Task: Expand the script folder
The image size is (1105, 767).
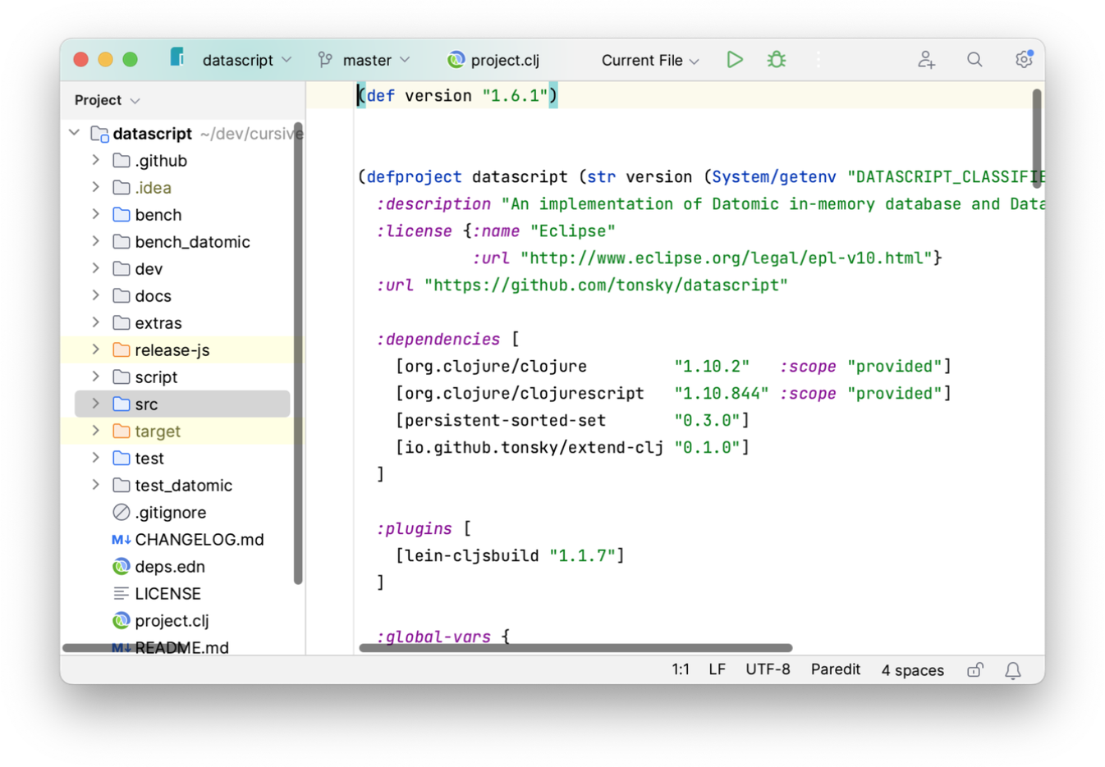Action: pos(96,377)
